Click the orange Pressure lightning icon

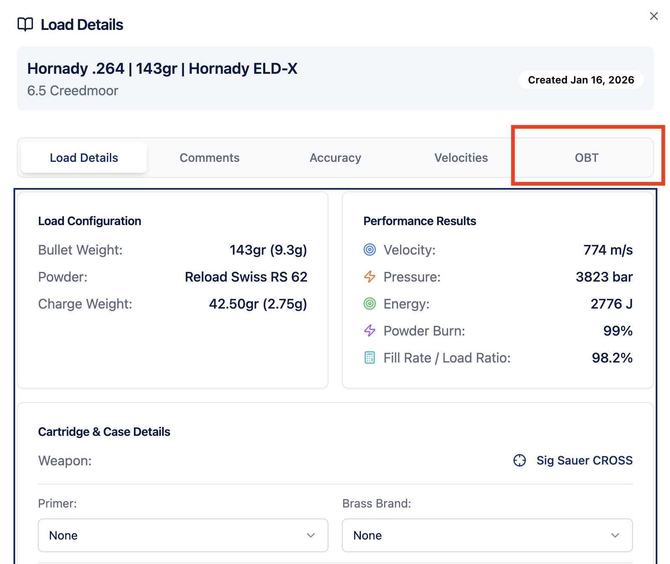369,277
